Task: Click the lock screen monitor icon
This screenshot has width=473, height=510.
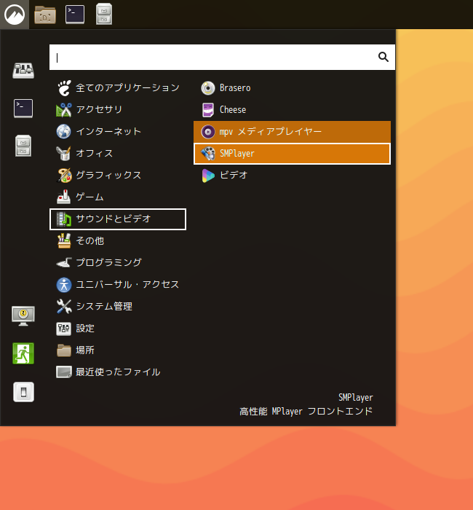Action: tap(23, 315)
